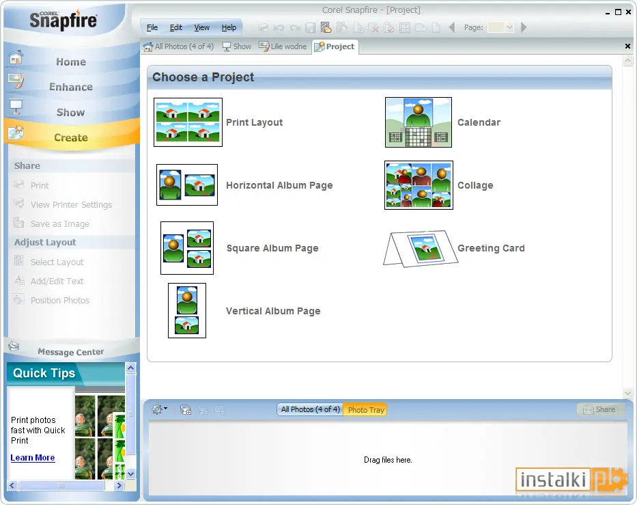Click the Collage label
637x505 pixels.
475,185
